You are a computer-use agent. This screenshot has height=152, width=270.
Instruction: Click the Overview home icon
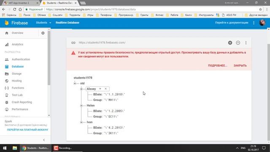(7, 33)
